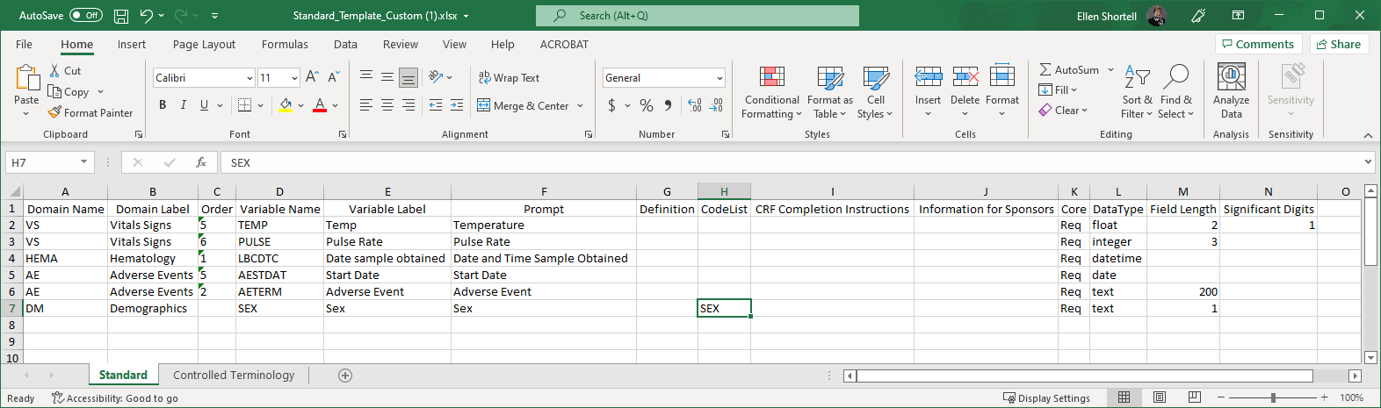
Task: Toggle Middle Align vertical alignment
Action: point(387,77)
